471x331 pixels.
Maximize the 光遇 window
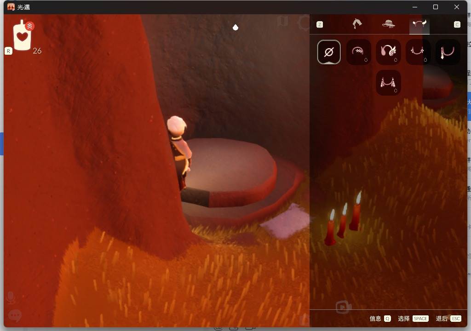click(x=436, y=7)
